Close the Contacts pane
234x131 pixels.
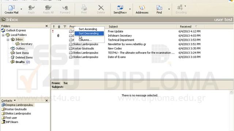tap(46, 100)
